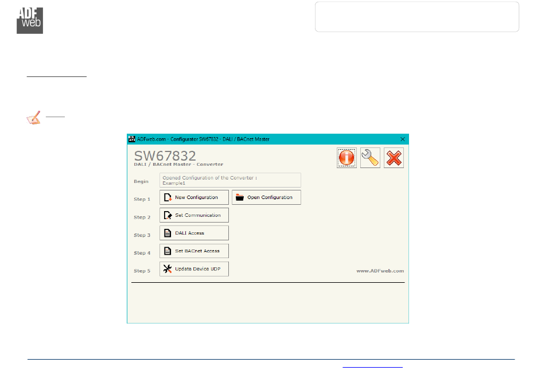This screenshot has height=378, width=545.
Task: Click Update Device UDP button
Action: [x=194, y=269]
